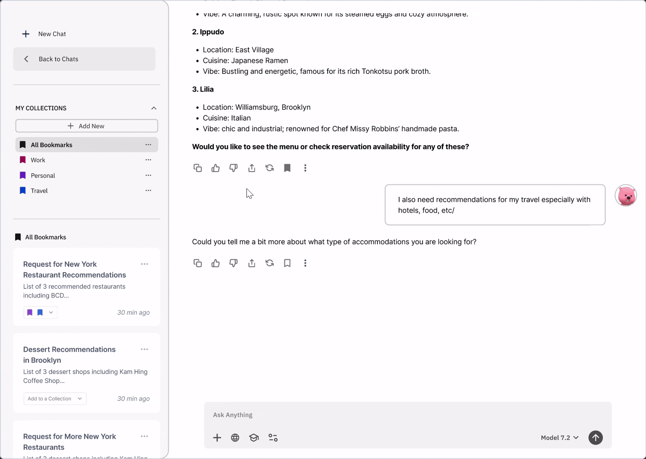The image size is (646, 459).
Task: Open the Model 7.2 dropdown
Action: pos(559,438)
